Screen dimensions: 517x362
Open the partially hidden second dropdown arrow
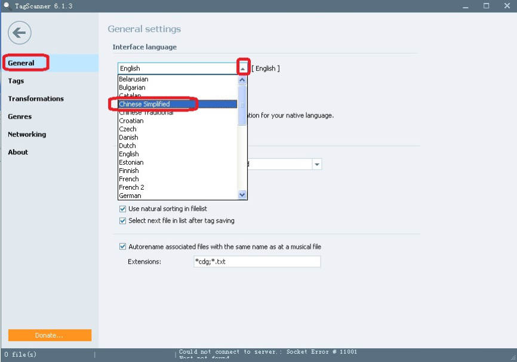pyautogui.click(x=317, y=164)
